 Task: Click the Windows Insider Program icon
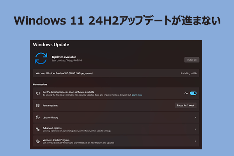click(x=38, y=141)
